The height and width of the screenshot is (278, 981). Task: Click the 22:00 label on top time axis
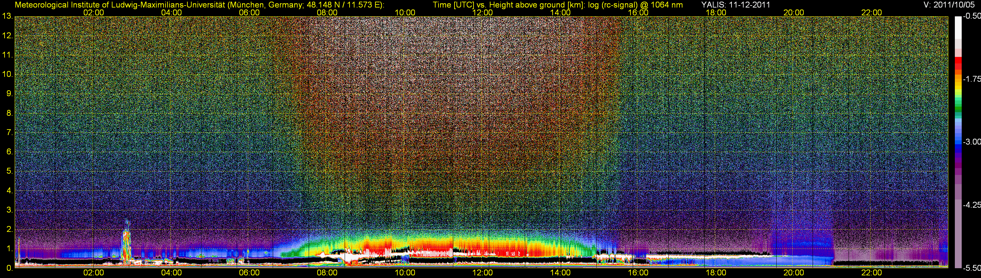coord(871,12)
